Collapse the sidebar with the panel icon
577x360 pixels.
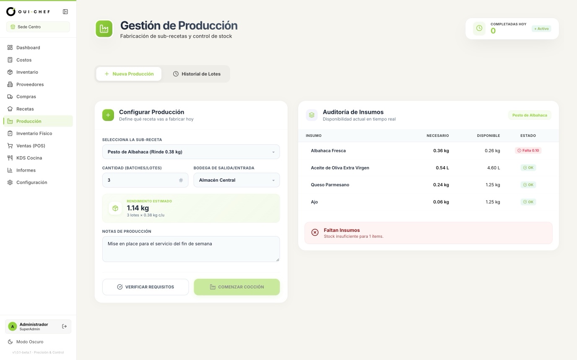click(65, 12)
